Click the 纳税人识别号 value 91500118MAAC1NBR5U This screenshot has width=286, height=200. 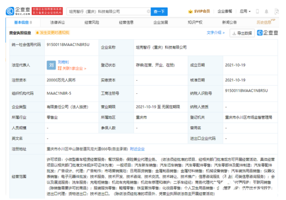point(246,91)
